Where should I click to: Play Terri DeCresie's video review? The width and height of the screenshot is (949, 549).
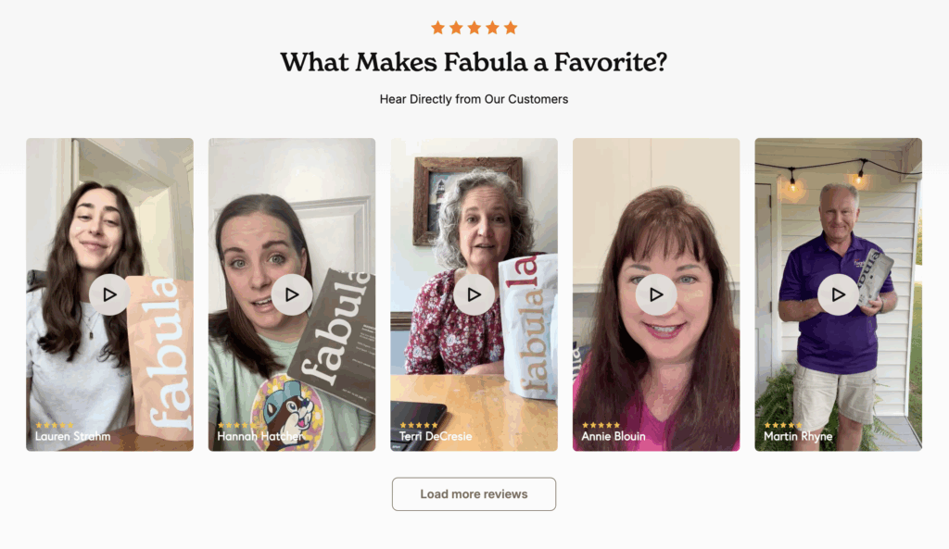coord(474,294)
